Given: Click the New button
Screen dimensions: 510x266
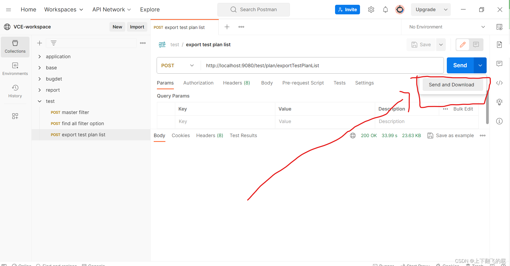Looking at the screenshot, I should click(117, 27).
